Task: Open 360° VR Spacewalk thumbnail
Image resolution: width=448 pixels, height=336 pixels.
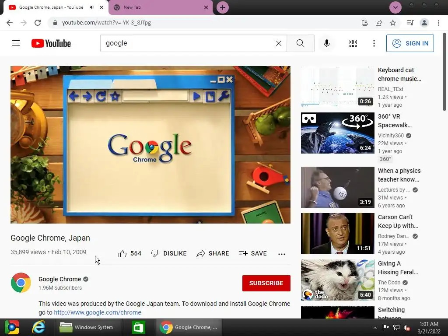Action: click(x=337, y=133)
